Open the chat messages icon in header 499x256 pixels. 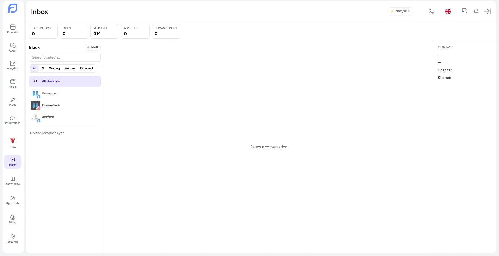[x=465, y=11]
